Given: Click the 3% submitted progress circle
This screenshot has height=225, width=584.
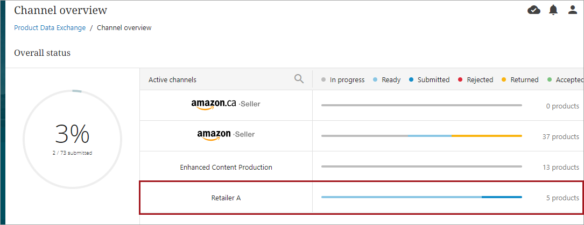Looking at the screenshot, I should 73,139.
